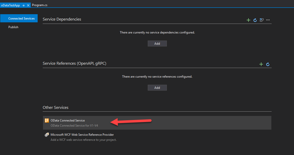Refresh the Service References section
Screen dimensions: 294x155
coord(268,64)
